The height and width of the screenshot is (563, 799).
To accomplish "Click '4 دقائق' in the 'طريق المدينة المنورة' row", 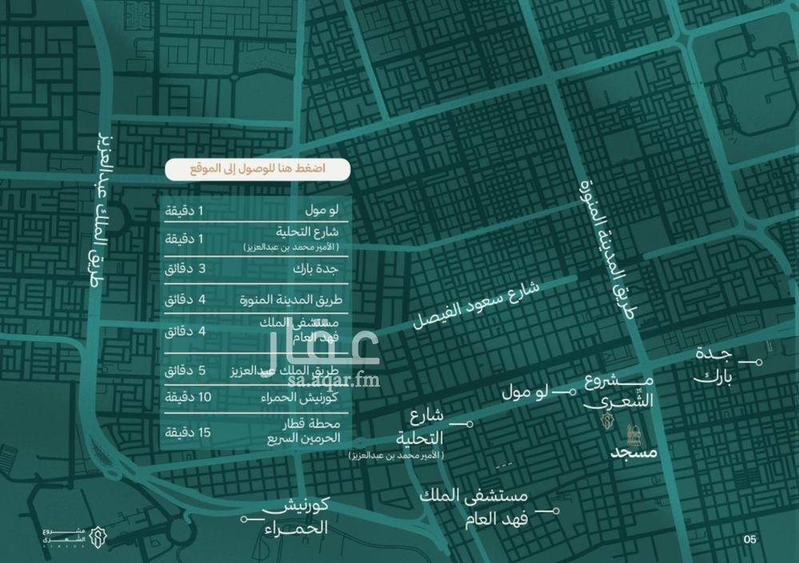I will (x=185, y=299).
